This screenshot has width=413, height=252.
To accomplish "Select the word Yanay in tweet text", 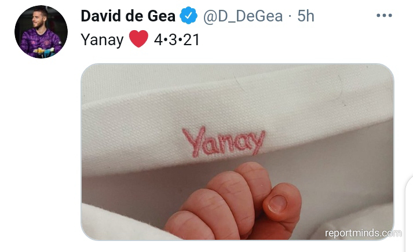I will click(102, 40).
